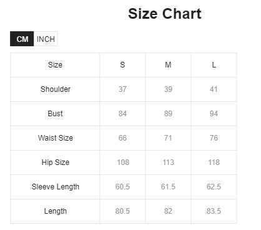The height and width of the screenshot is (230, 261).
Task: Click the Length row label
Action: tap(55, 211)
